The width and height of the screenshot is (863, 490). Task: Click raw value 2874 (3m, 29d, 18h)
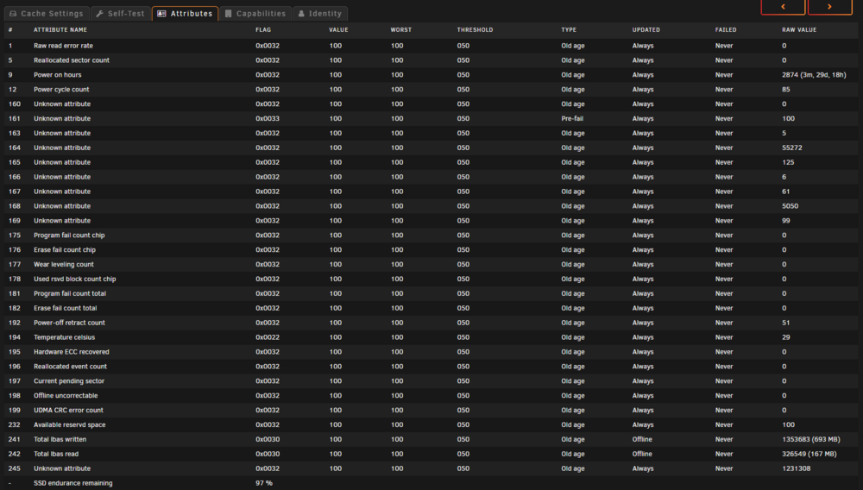(814, 75)
